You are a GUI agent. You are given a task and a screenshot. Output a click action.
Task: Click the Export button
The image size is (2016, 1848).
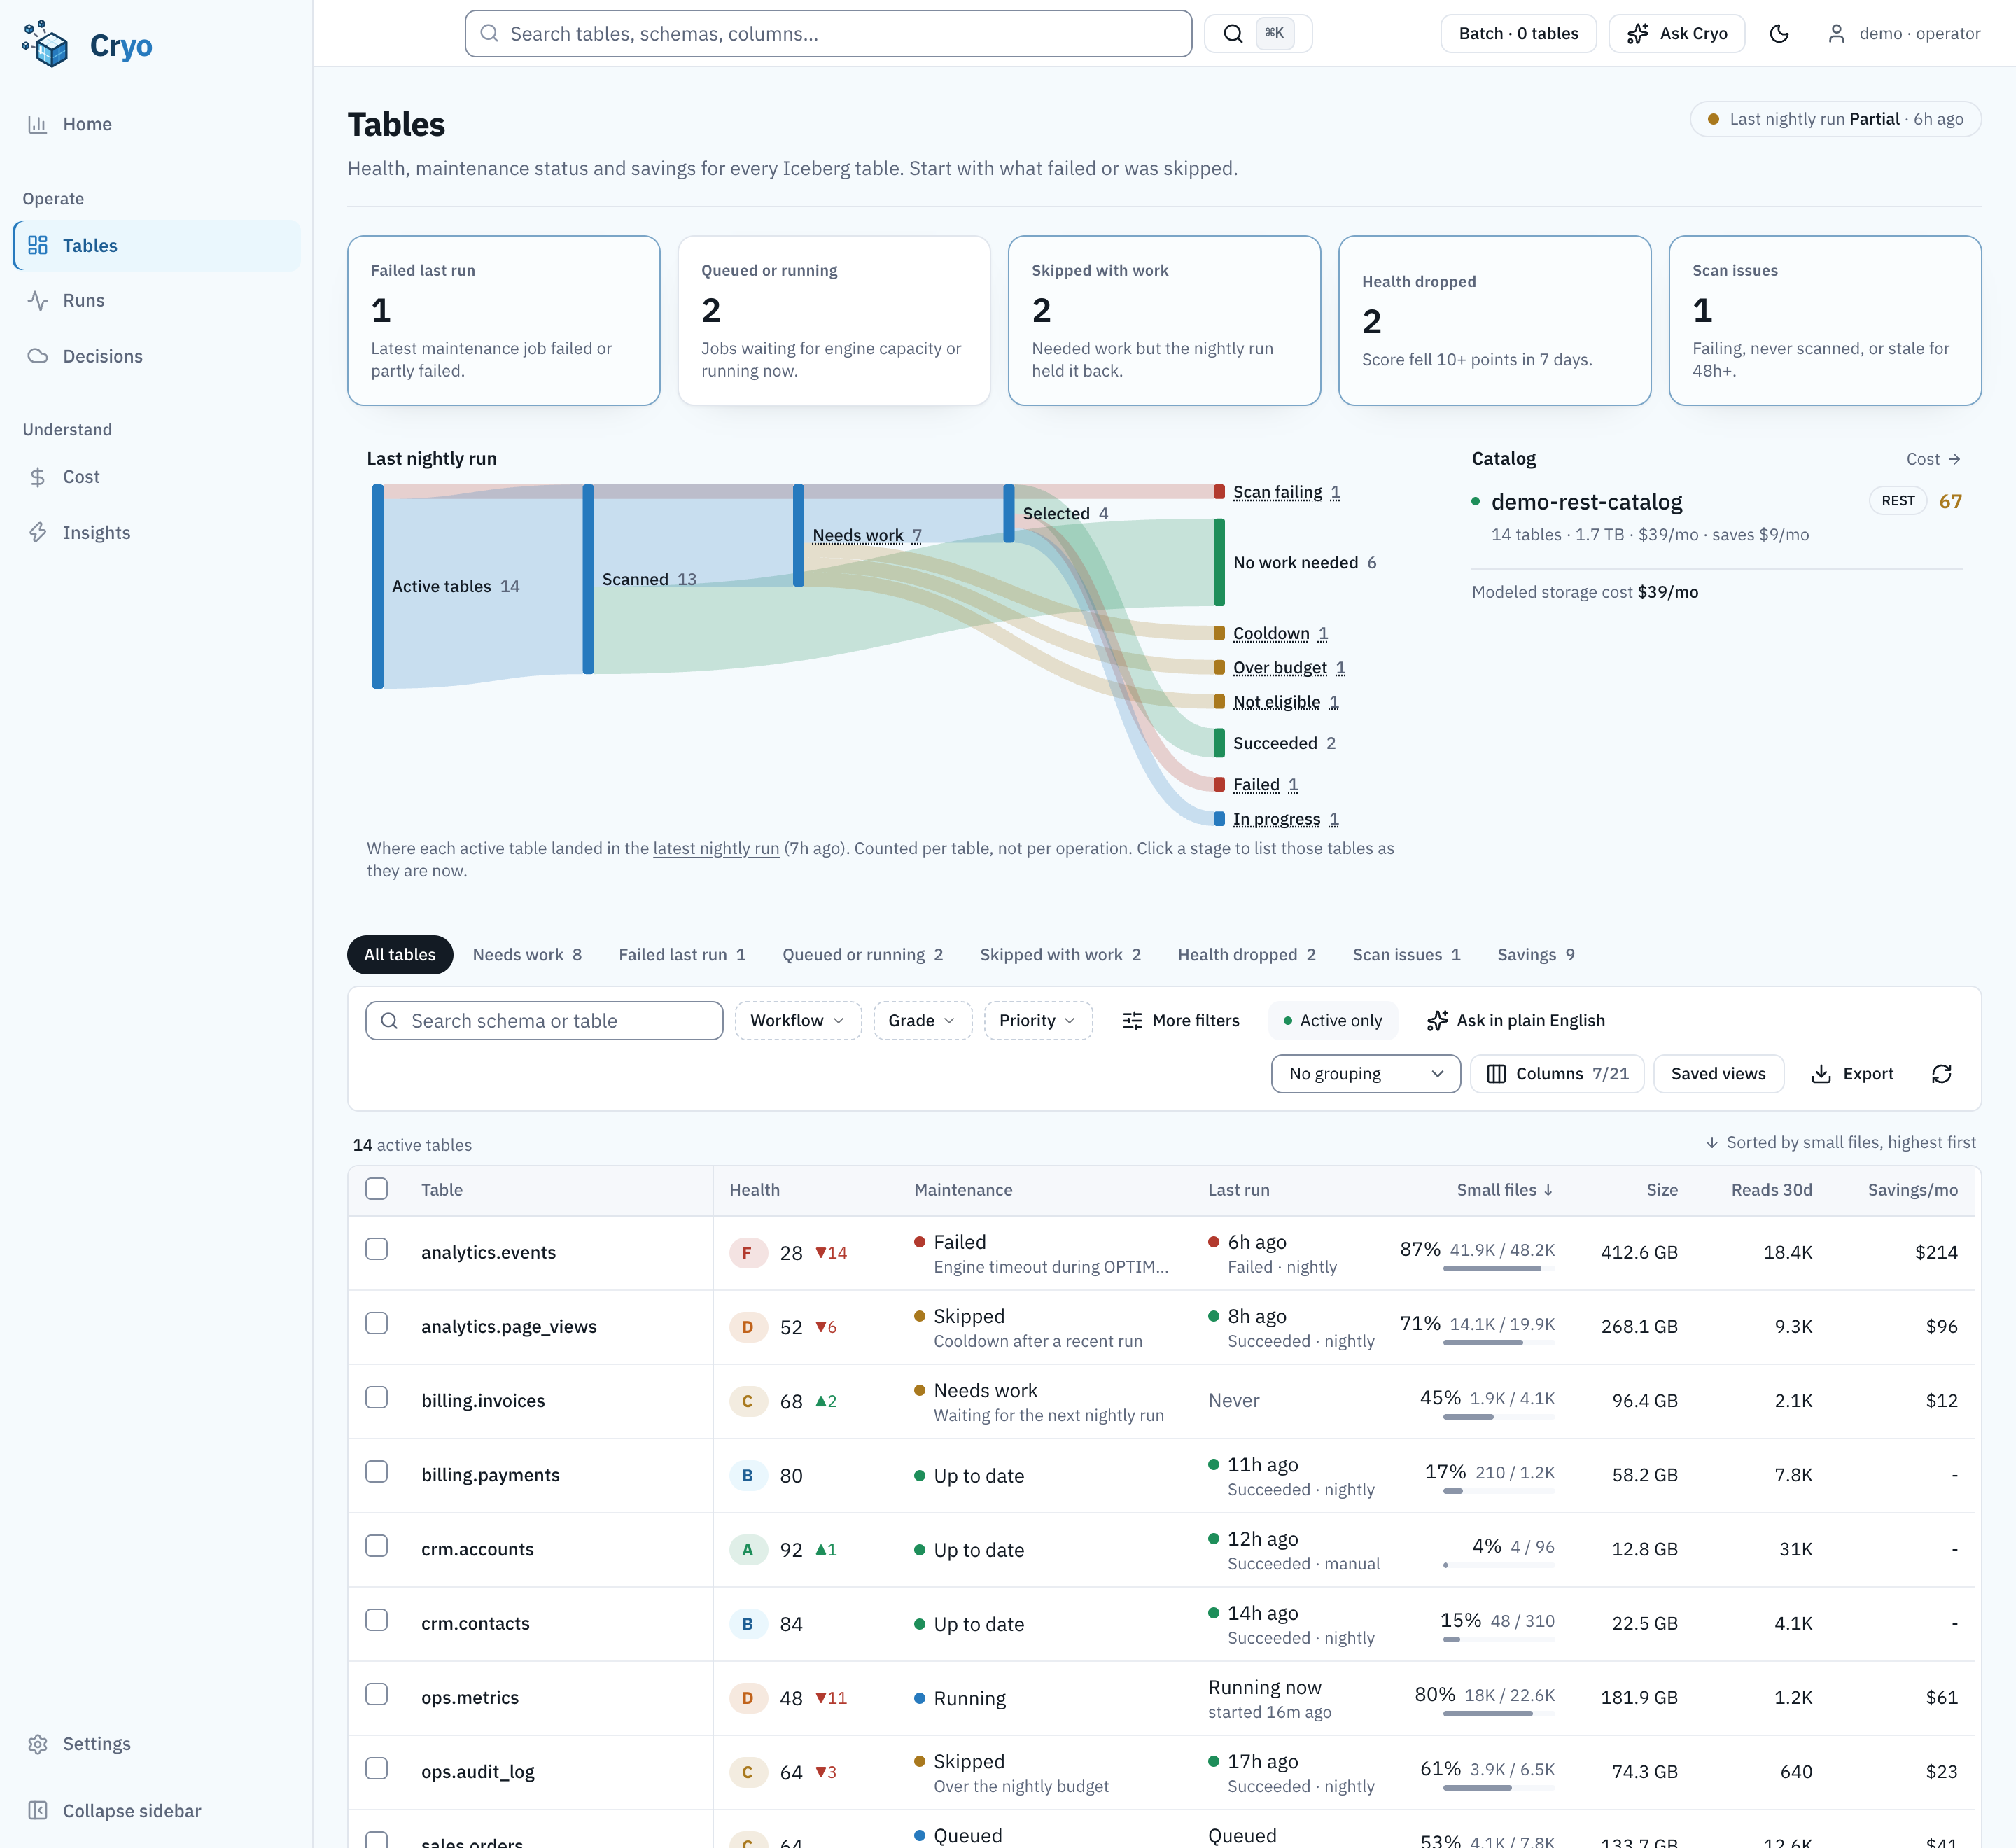(1853, 1074)
